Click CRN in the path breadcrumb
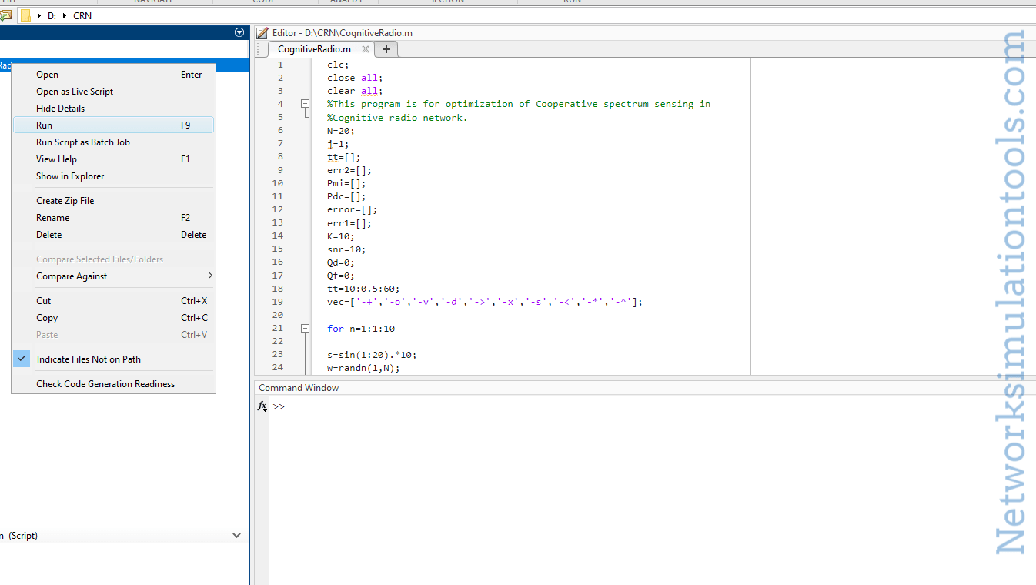Image resolution: width=1036 pixels, height=585 pixels. [82, 15]
